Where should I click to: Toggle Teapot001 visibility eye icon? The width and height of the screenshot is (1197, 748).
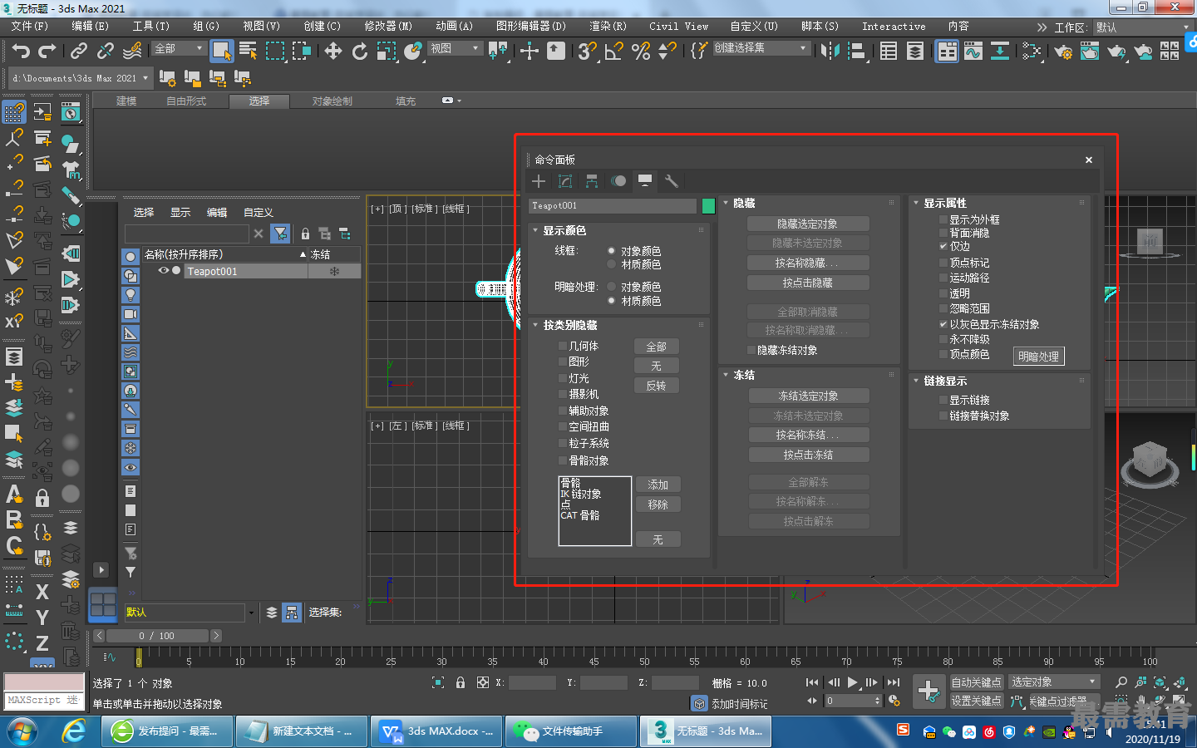[164, 271]
